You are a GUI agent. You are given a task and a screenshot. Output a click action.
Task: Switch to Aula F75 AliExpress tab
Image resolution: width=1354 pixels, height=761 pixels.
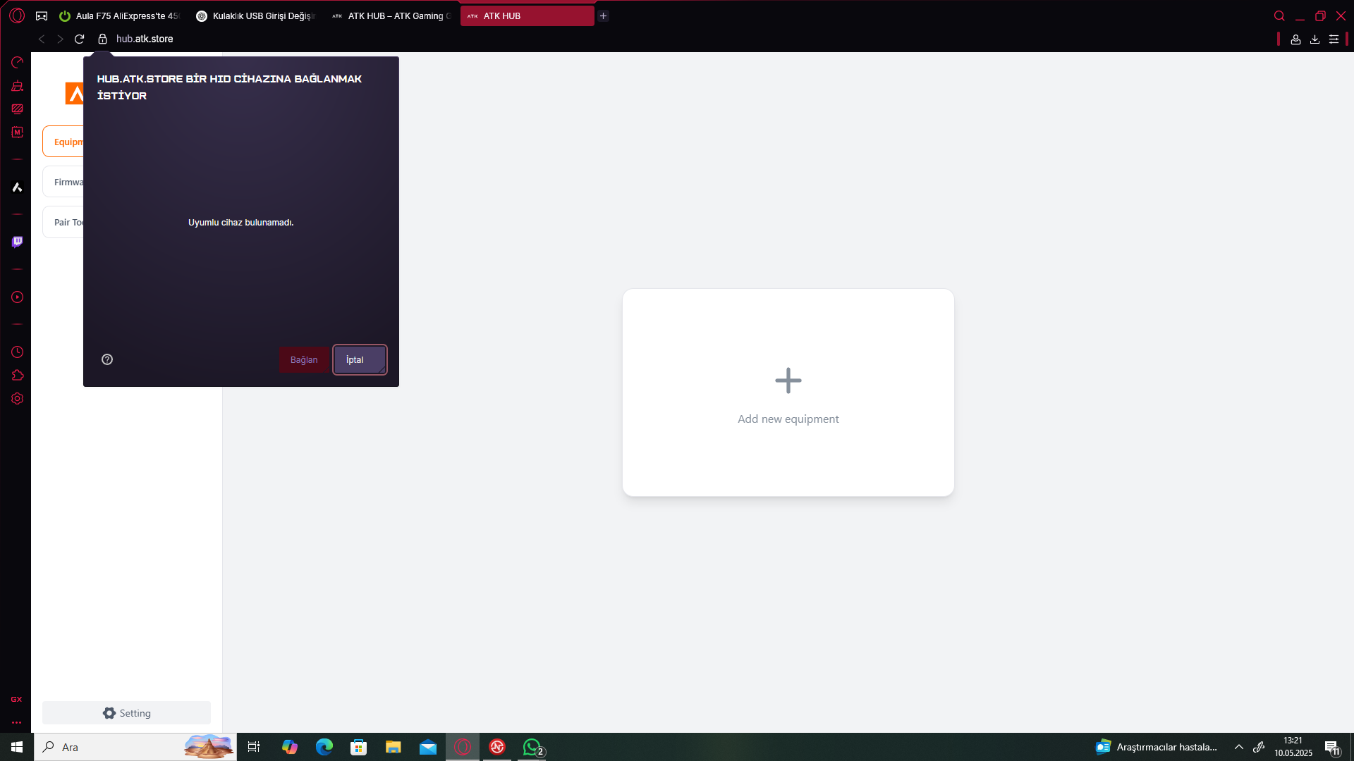click(120, 16)
